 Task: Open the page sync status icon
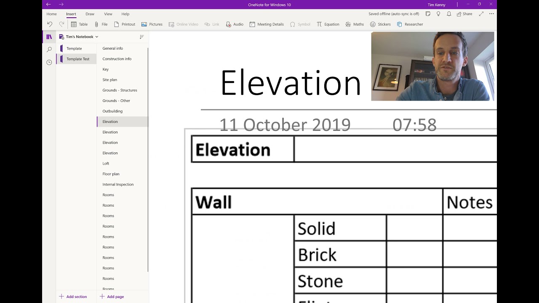click(x=428, y=14)
